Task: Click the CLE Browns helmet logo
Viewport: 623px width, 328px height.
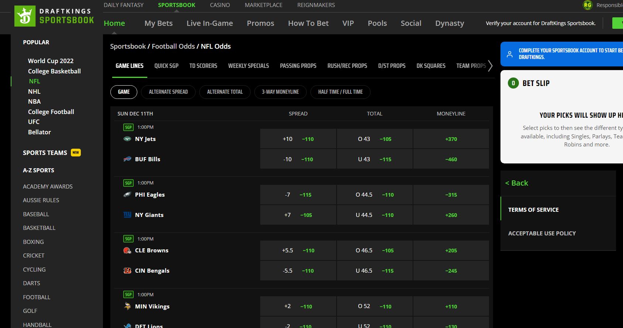Action: (127, 250)
